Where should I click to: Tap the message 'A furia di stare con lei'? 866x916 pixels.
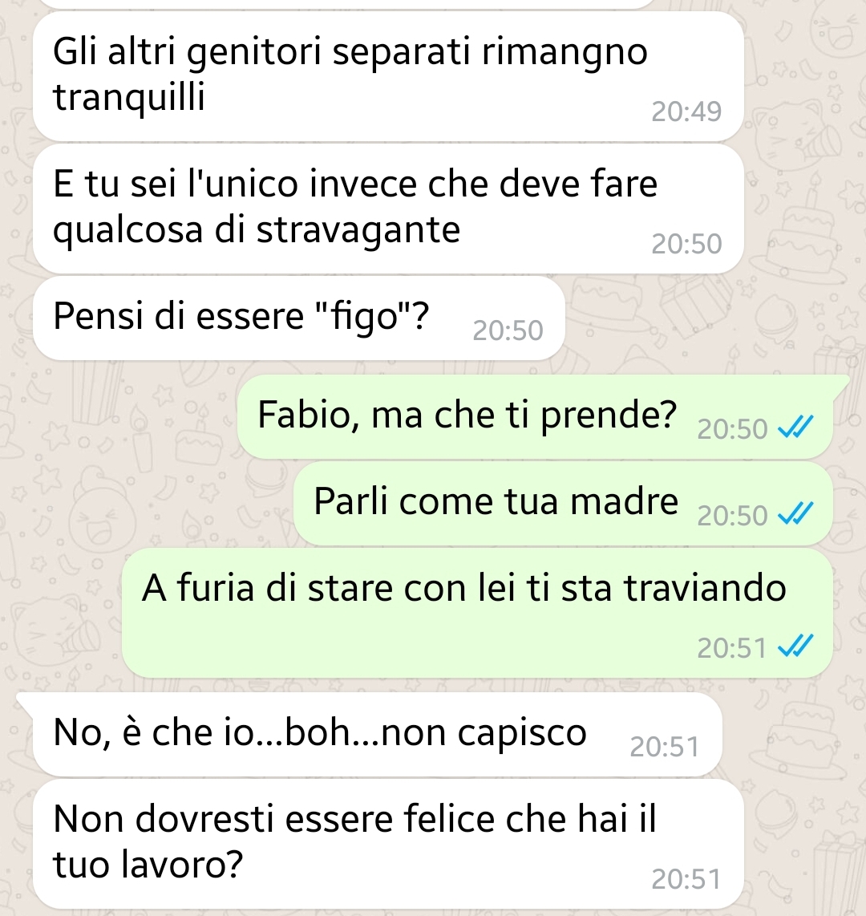(x=477, y=613)
